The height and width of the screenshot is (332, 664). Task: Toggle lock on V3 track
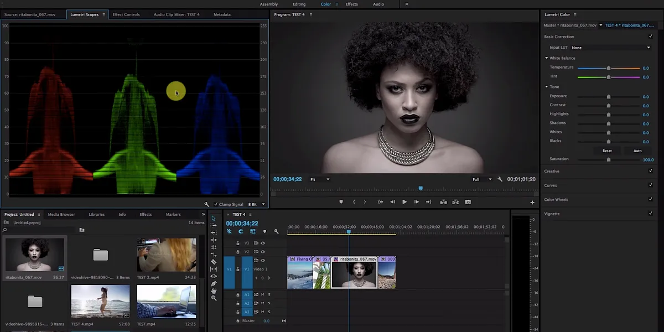[238, 243]
